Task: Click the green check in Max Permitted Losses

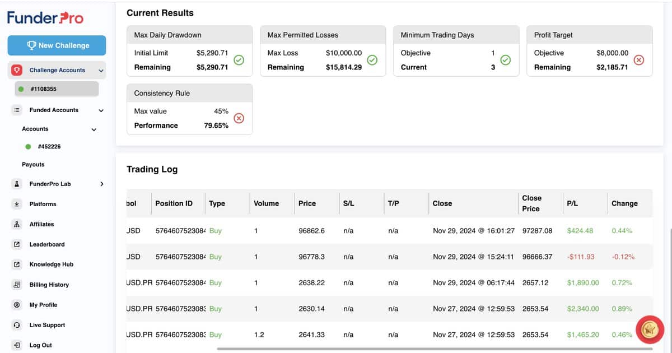Action: [x=372, y=60]
